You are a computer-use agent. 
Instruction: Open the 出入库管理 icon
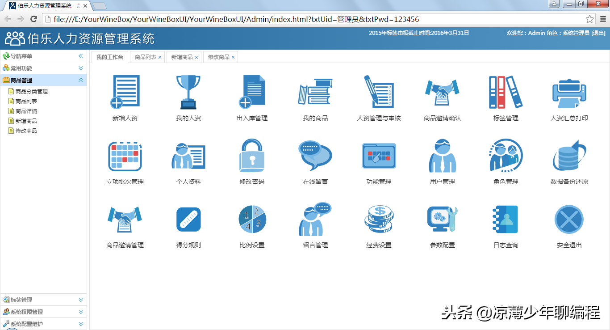click(x=252, y=92)
